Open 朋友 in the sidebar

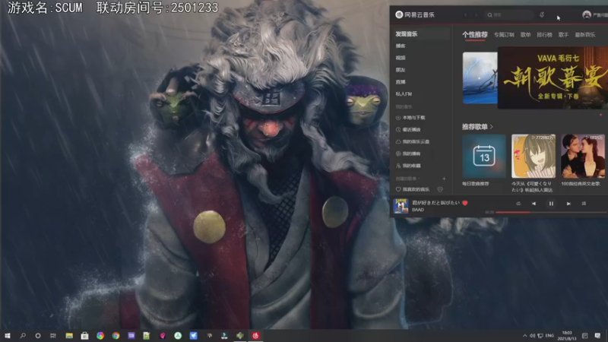pos(401,70)
